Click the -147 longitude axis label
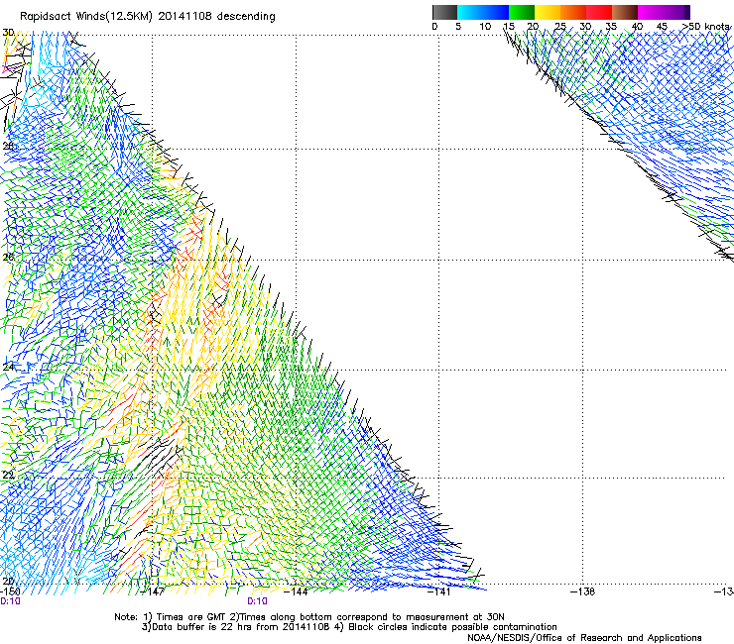 pos(153,591)
